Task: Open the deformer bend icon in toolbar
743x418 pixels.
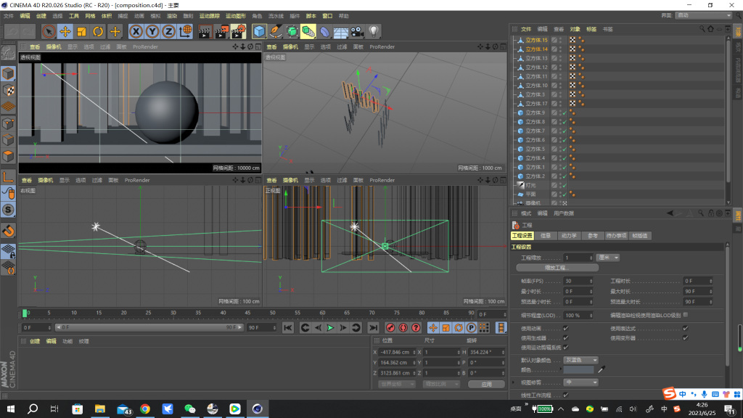Action: pyautogui.click(x=324, y=32)
